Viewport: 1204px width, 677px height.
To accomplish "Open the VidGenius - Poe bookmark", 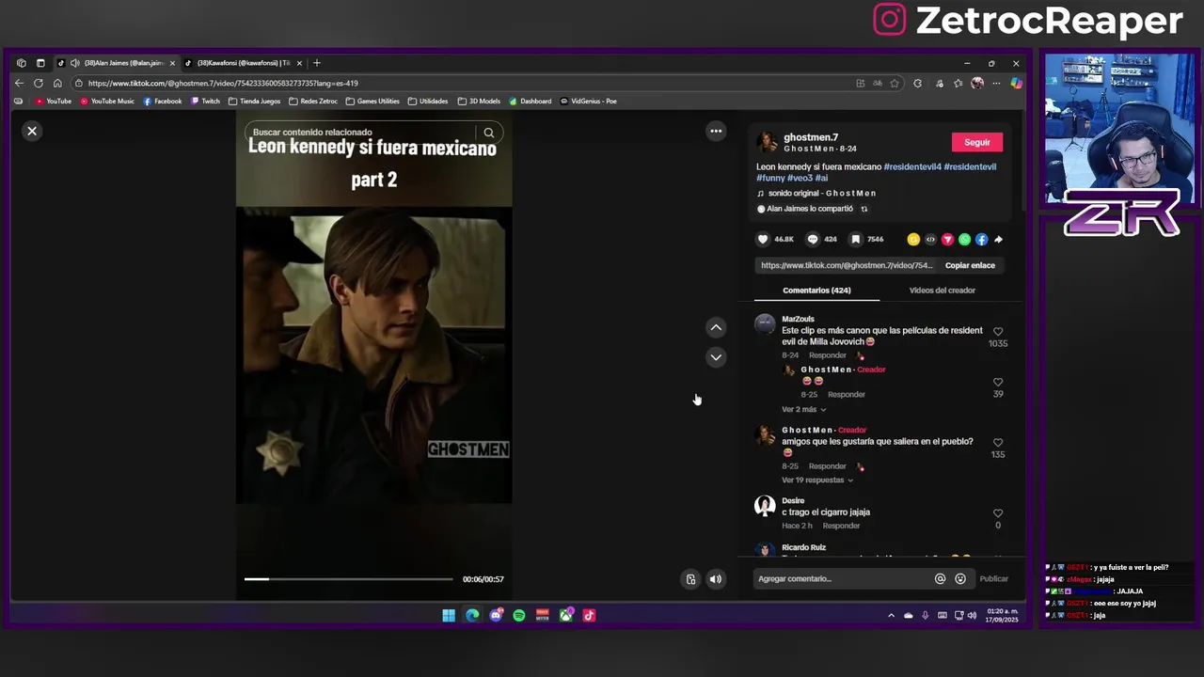I will tap(589, 101).
